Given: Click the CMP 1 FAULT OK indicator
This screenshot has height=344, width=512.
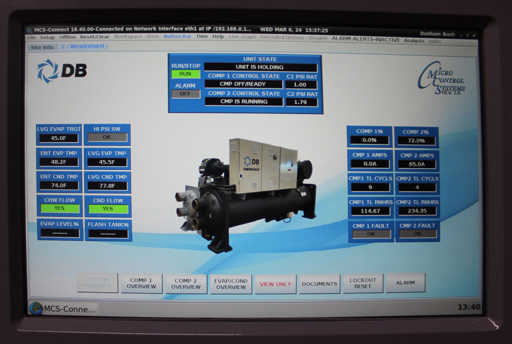Looking at the screenshot, I should click(371, 234).
